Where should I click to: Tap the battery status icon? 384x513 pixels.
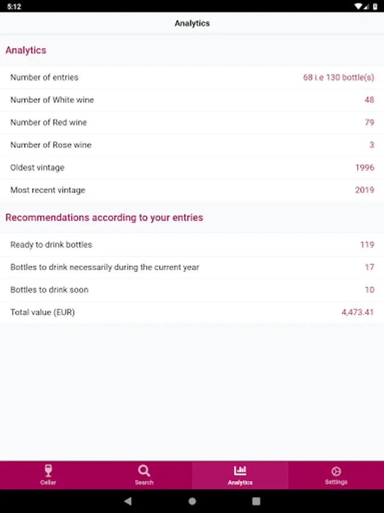click(x=375, y=6)
